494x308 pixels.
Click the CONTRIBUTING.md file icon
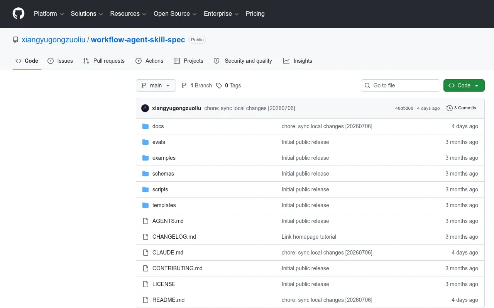coord(145,268)
